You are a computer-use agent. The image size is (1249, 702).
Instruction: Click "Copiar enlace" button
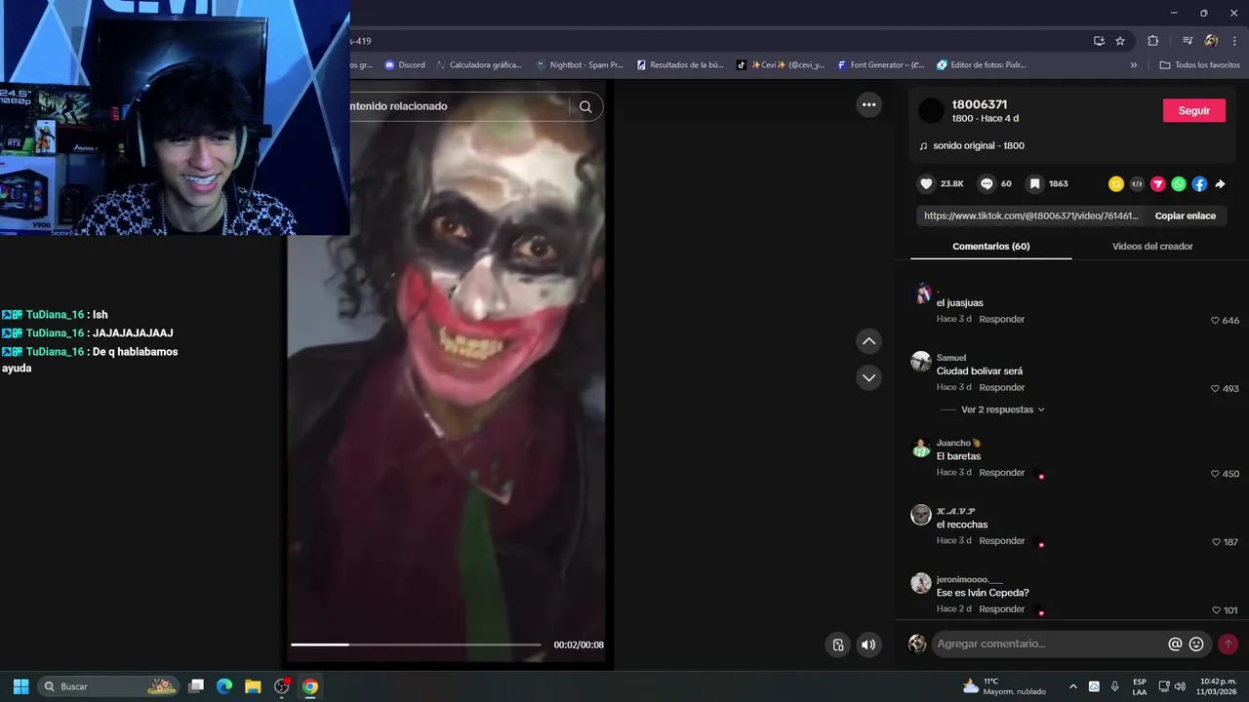point(1185,215)
